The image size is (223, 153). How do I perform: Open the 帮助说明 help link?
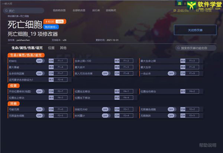point(207,145)
